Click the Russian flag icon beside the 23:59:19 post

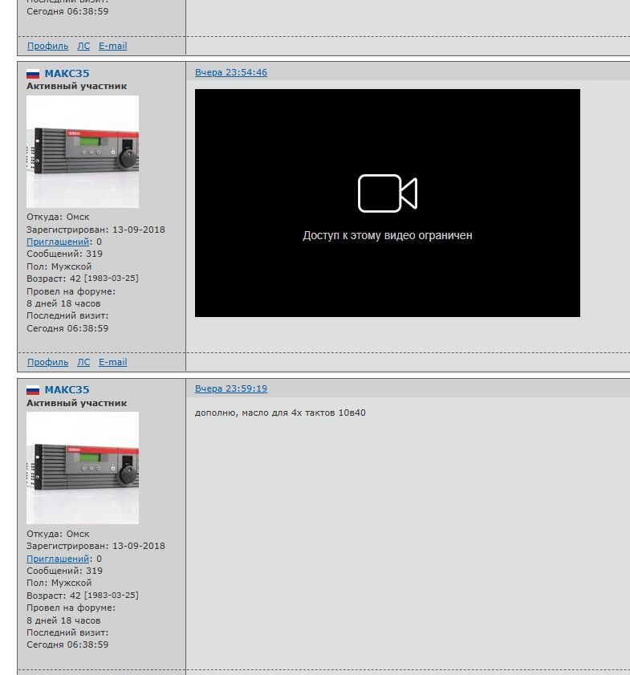[33, 390]
